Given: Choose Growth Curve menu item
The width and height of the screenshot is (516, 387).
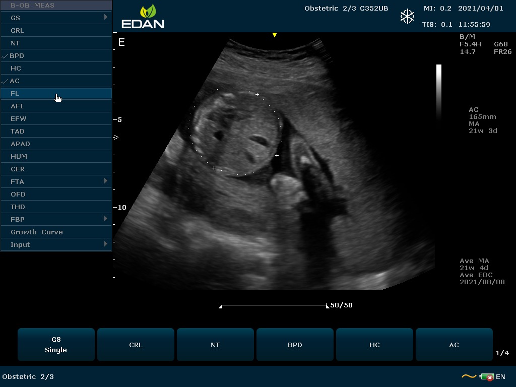Looking at the screenshot, I should click(37, 232).
